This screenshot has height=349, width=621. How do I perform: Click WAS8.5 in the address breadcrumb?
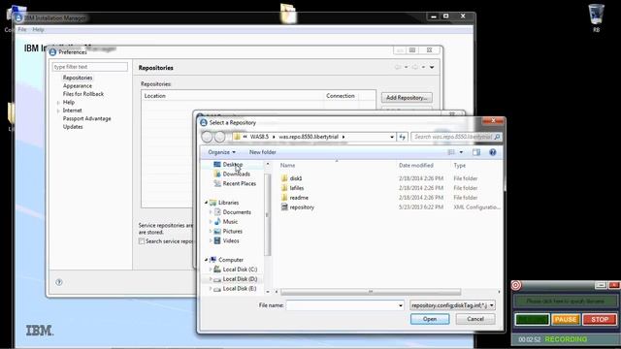259,137
